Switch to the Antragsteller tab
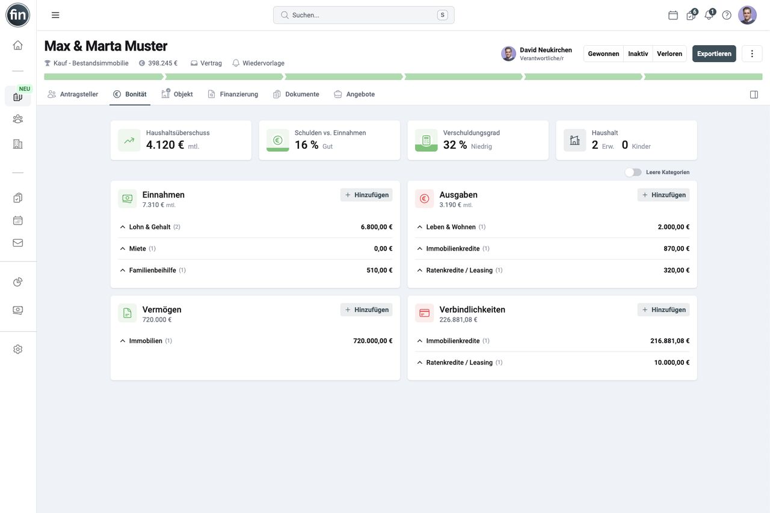Viewport: 770px width, 513px height. (73, 95)
